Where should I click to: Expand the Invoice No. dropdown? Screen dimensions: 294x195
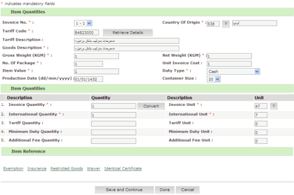coord(83,23)
